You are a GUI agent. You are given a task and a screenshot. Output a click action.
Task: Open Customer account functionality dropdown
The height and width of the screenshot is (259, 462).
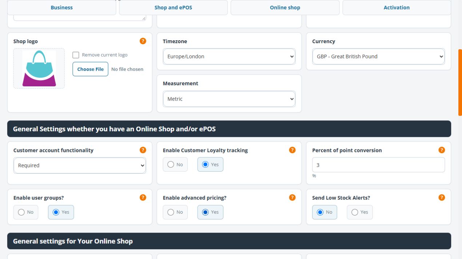(x=80, y=165)
